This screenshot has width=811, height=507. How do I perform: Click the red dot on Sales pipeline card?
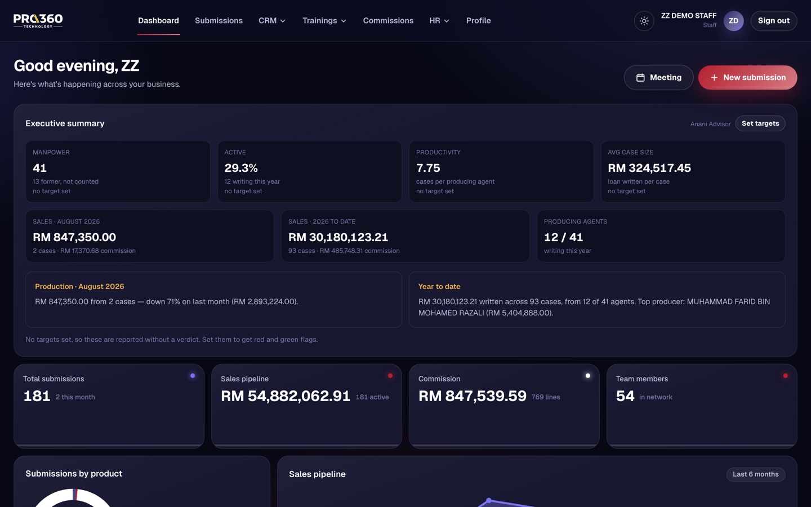390,376
